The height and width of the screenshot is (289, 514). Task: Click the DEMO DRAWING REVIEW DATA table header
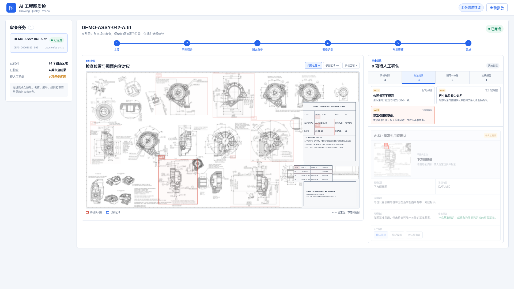point(329,107)
